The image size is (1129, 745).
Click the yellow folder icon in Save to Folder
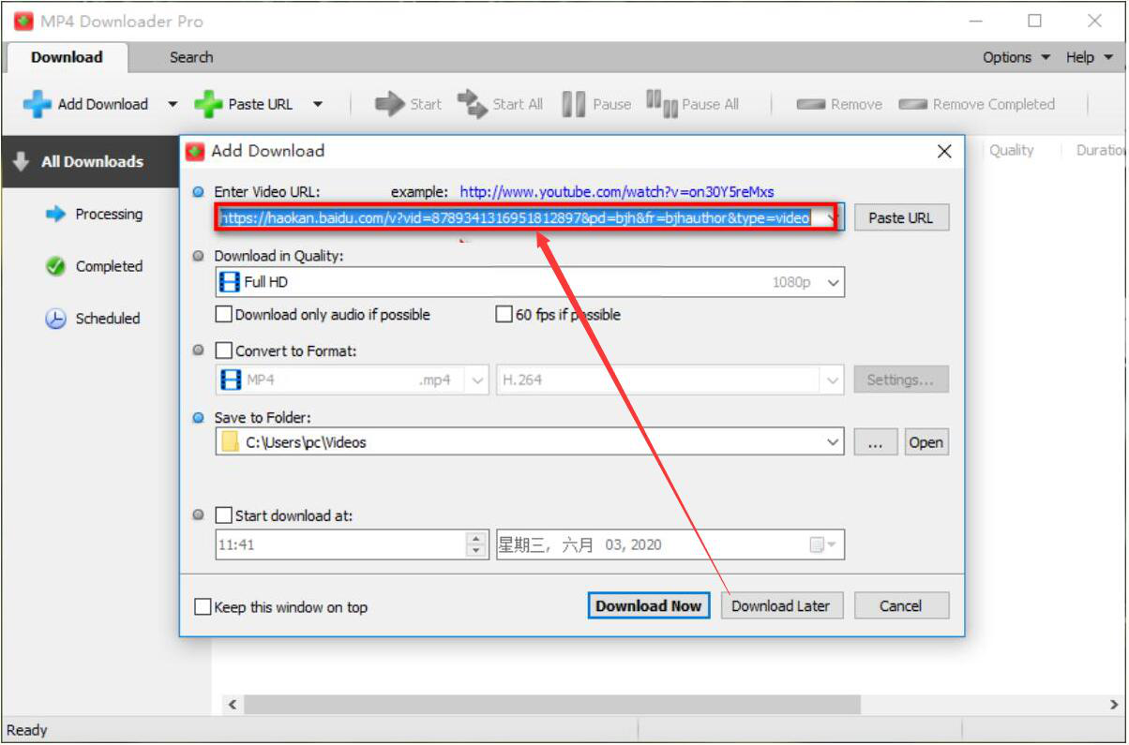click(x=230, y=442)
